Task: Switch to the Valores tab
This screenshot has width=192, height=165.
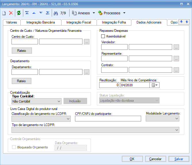Action: [x=11, y=22]
